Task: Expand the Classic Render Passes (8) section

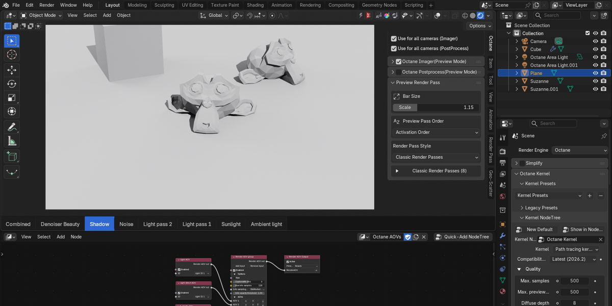Action: coord(437,171)
